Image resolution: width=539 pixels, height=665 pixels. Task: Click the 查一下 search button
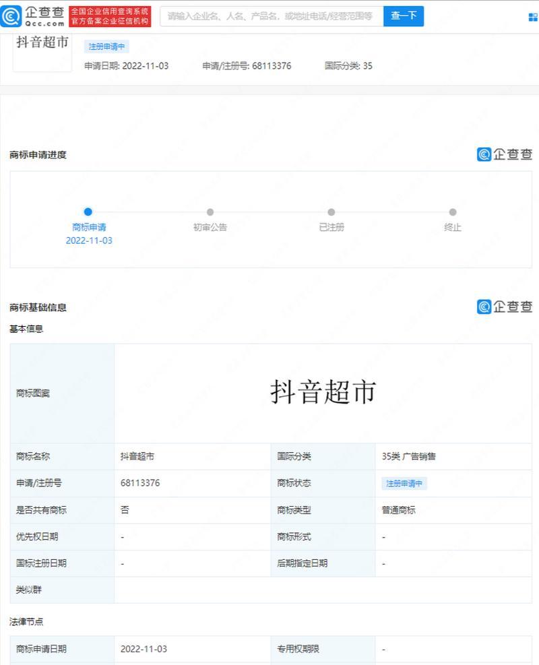(x=404, y=16)
